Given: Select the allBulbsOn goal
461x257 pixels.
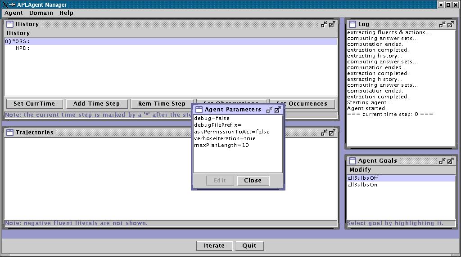Looking at the screenshot, I should [362, 185].
